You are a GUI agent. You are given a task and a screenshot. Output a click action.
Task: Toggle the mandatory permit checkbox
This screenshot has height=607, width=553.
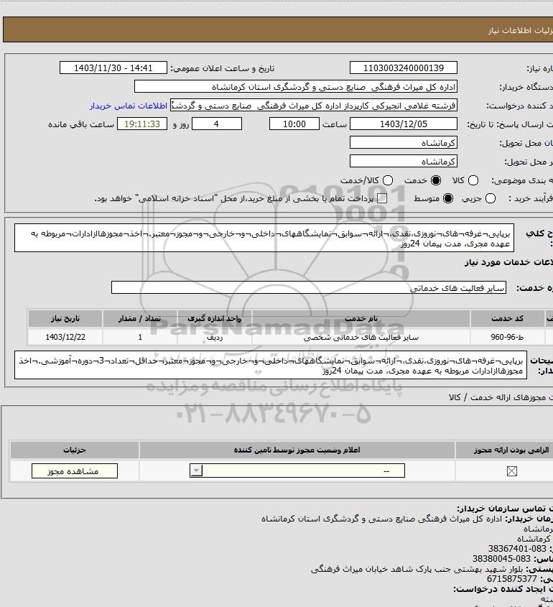(511, 471)
